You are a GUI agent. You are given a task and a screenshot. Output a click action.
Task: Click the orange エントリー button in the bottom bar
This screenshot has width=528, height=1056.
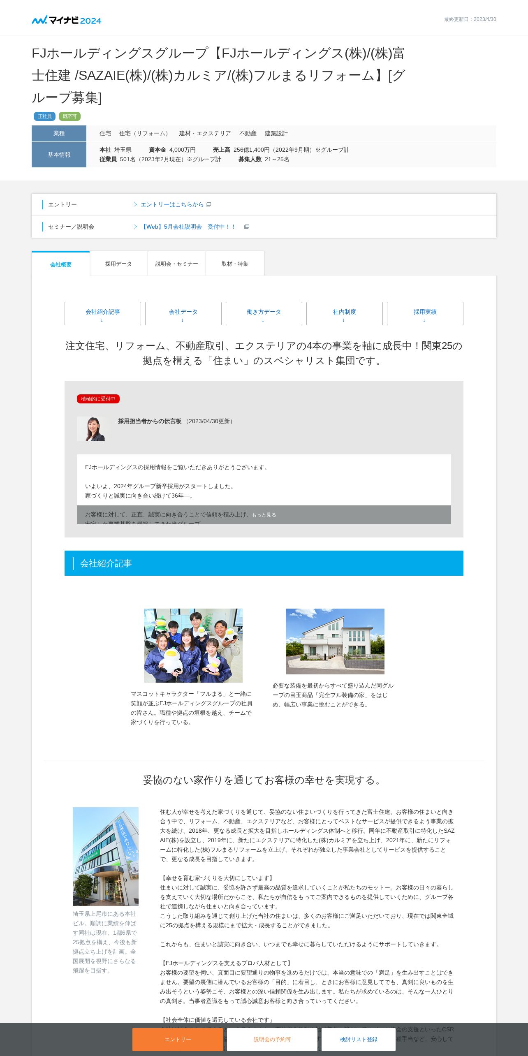[x=178, y=1039]
